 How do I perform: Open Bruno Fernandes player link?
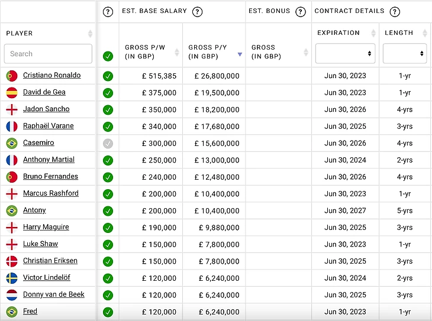(50, 177)
